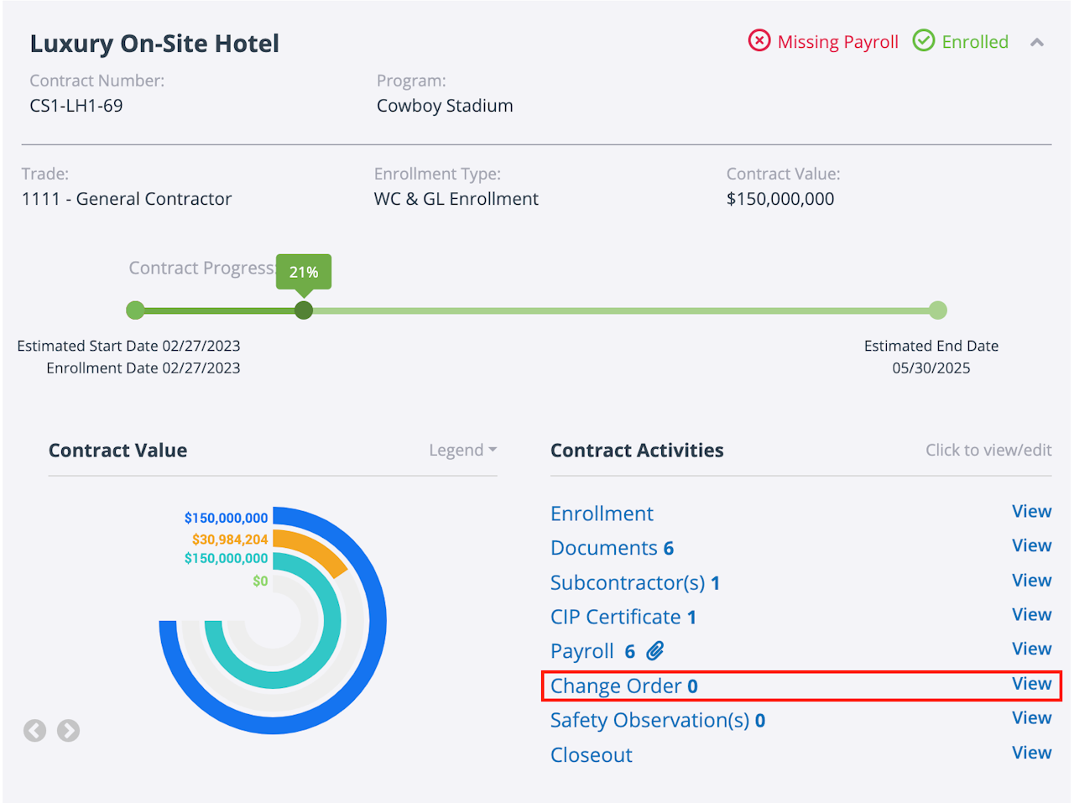This screenshot has height=803, width=1074.
Task: Open the Legend dropdown
Action: click(x=462, y=451)
